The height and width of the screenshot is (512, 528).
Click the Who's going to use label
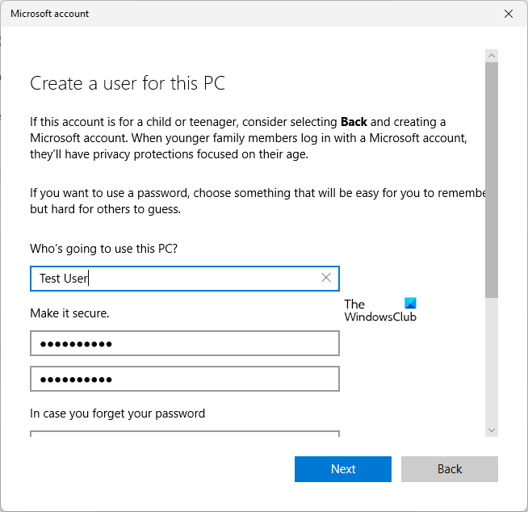pyautogui.click(x=103, y=248)
